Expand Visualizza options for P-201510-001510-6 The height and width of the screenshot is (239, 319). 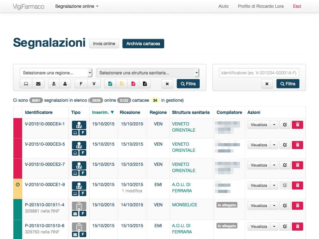274,227
